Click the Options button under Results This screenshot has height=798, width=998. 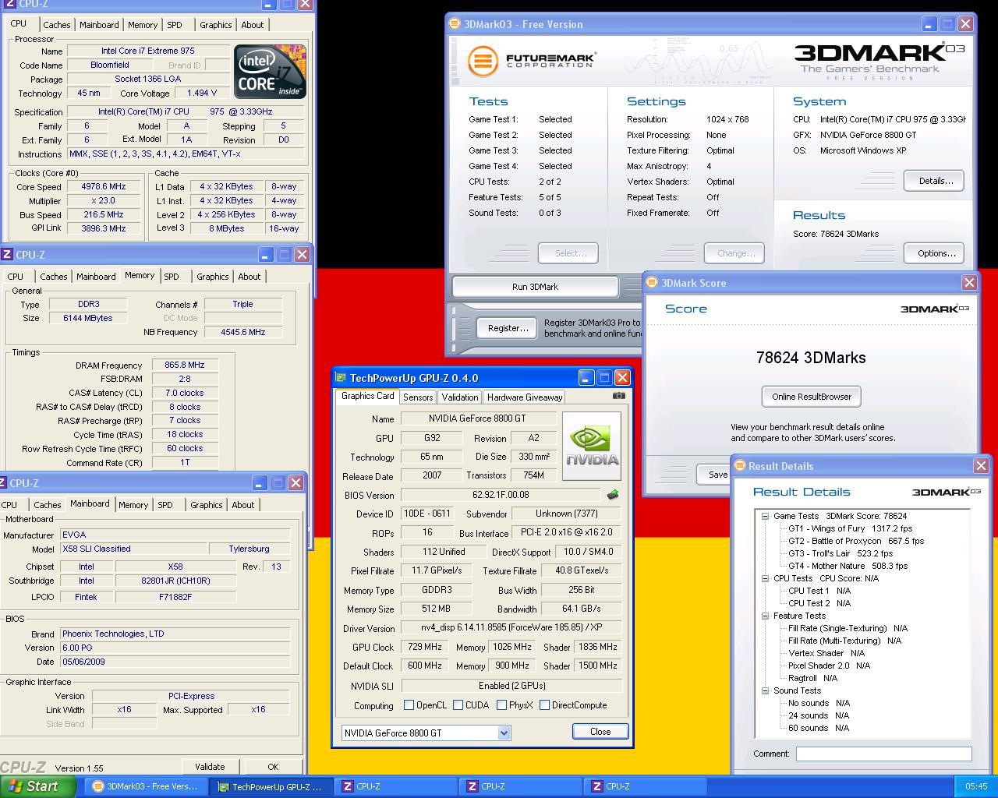(x=936, y=253)
